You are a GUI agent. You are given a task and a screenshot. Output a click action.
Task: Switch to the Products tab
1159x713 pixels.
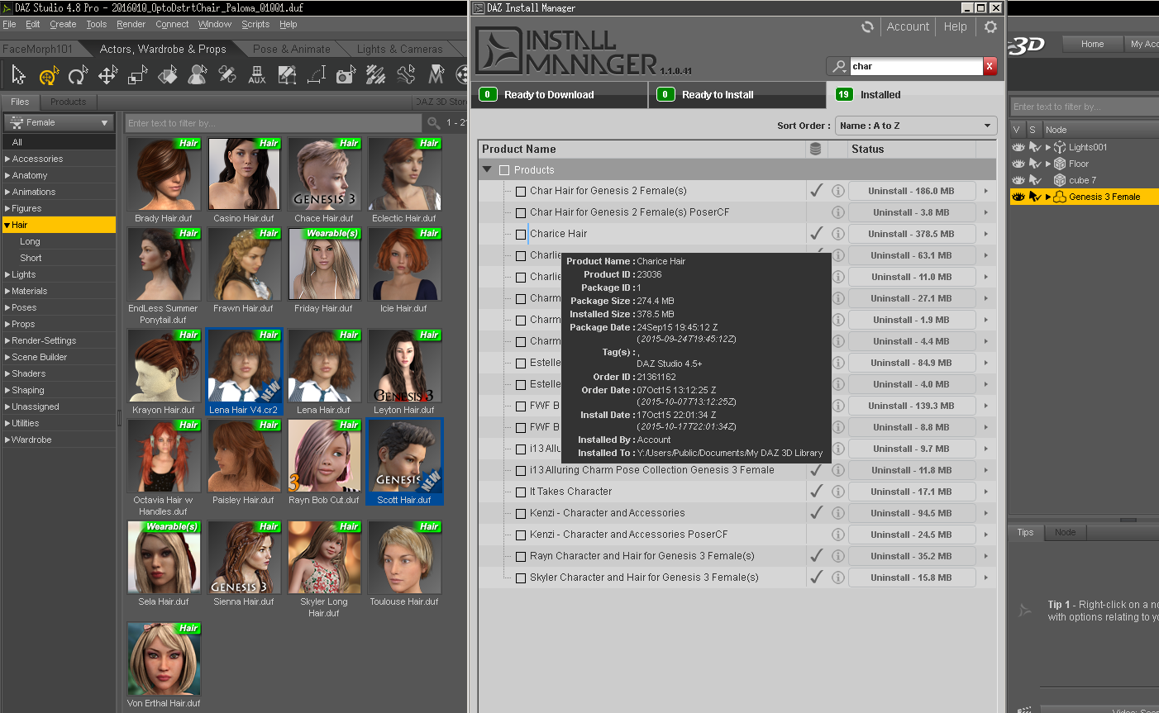[x=68, y=102]
